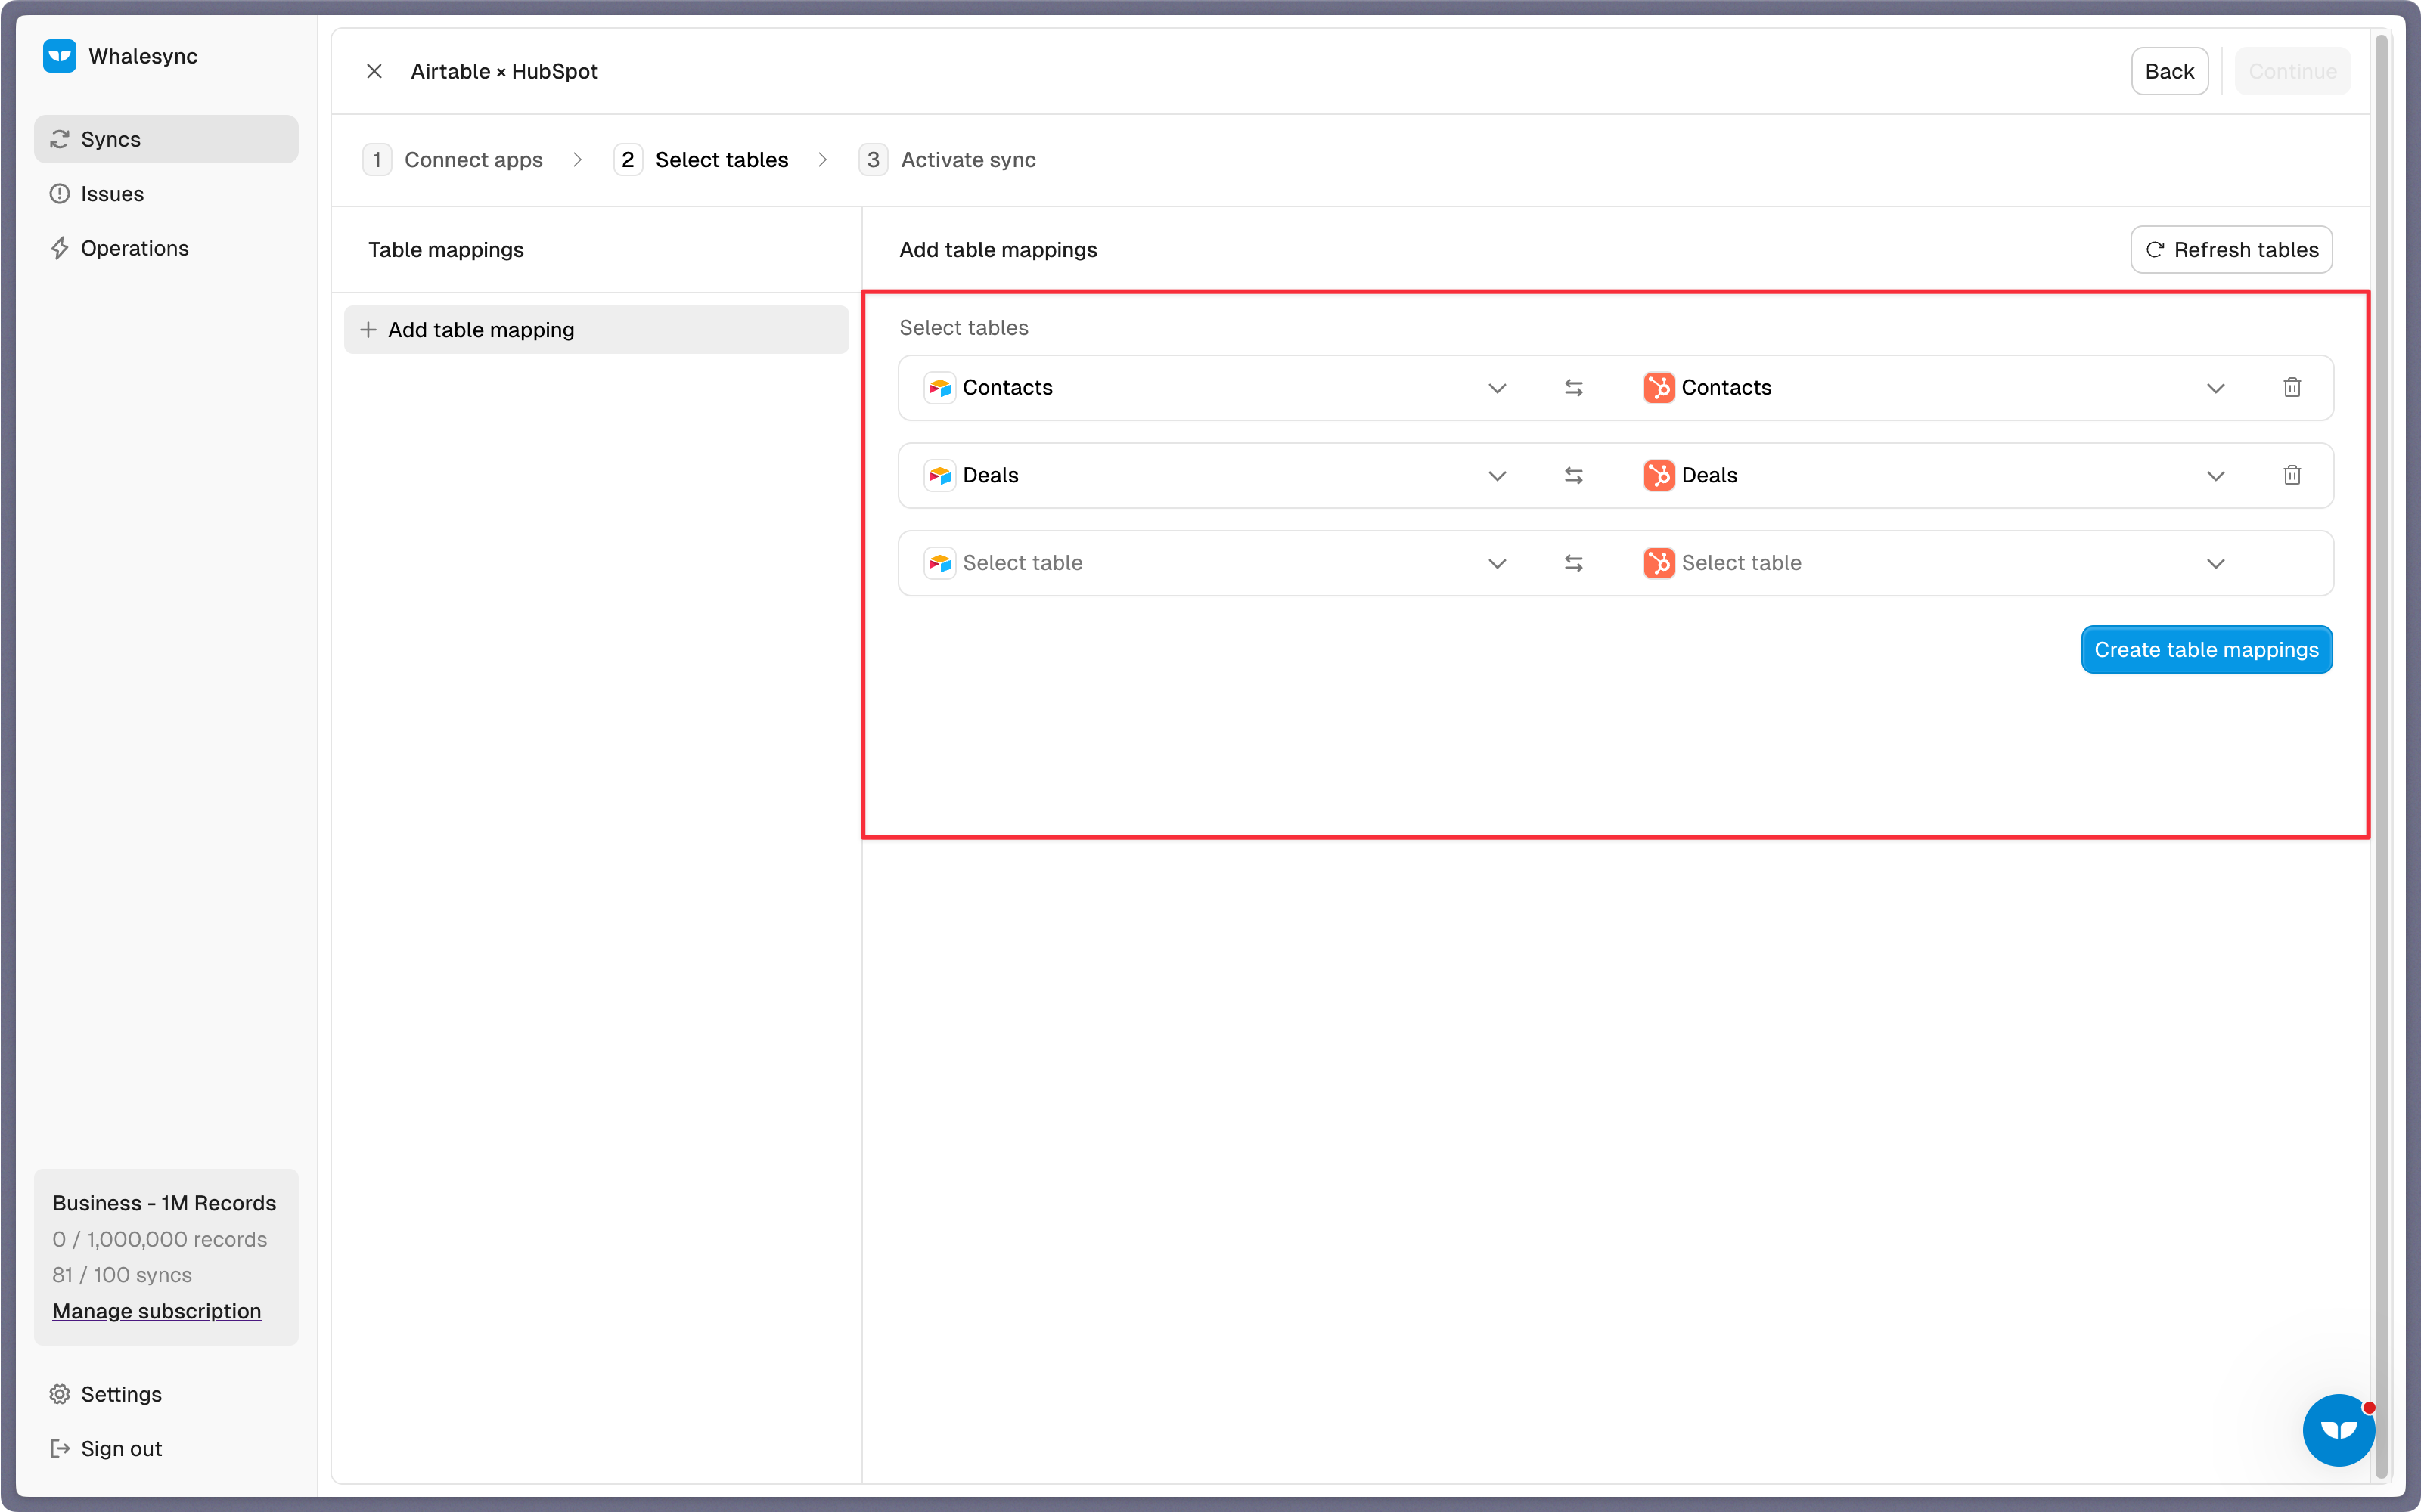The width and height of the screenshot is (2421, 1512).
Task: Click the Syncs refresh arrows icon
Action: coord(60,139)
